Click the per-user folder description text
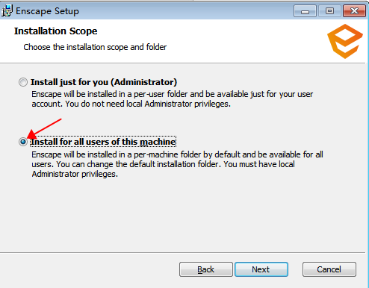The width and height of the screenshot is (369, 288). [172, 99]
